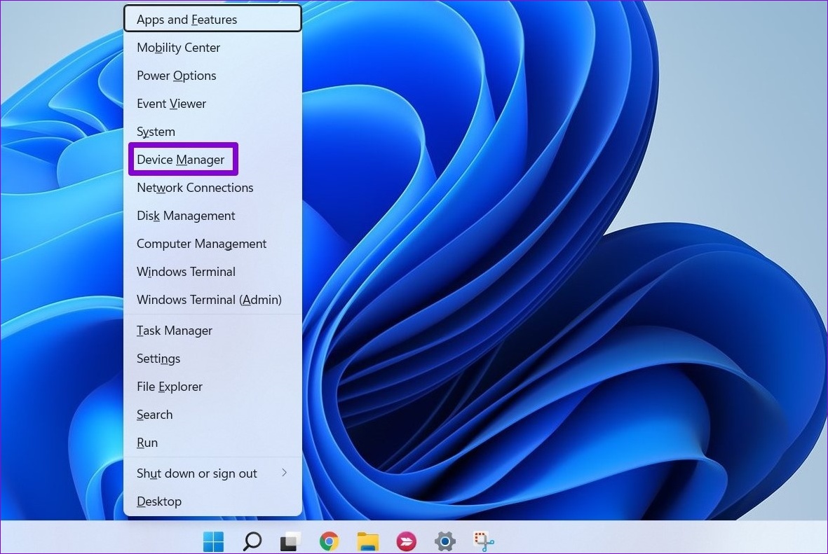Select Apps and Features
Viewport: 828px width, 554px height.
(186, 20)
